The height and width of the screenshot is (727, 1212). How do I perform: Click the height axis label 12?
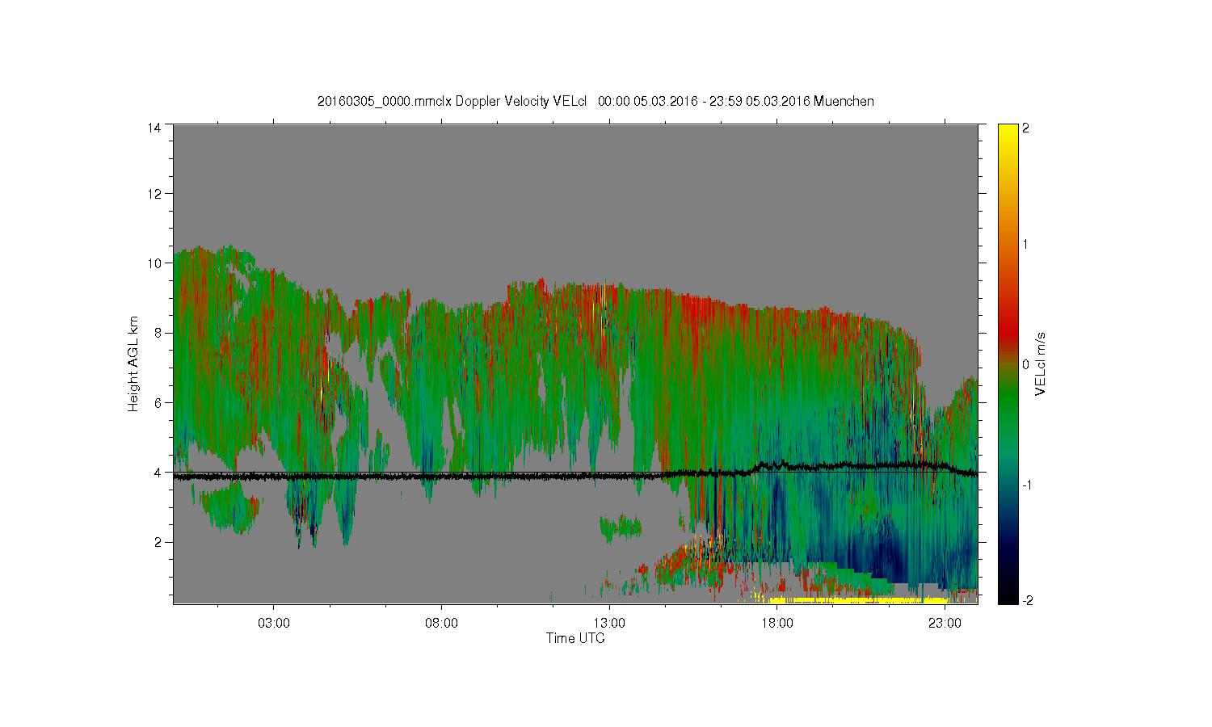[154, 193]
